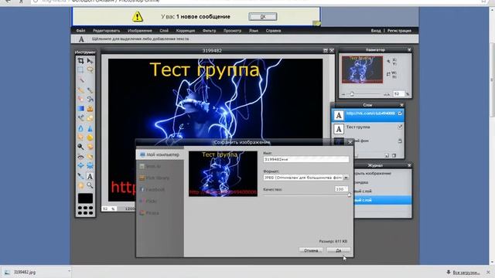Select the Drawing shapes tool
Image resolution: width=495 pixels, height=278 pixels.
90,118
